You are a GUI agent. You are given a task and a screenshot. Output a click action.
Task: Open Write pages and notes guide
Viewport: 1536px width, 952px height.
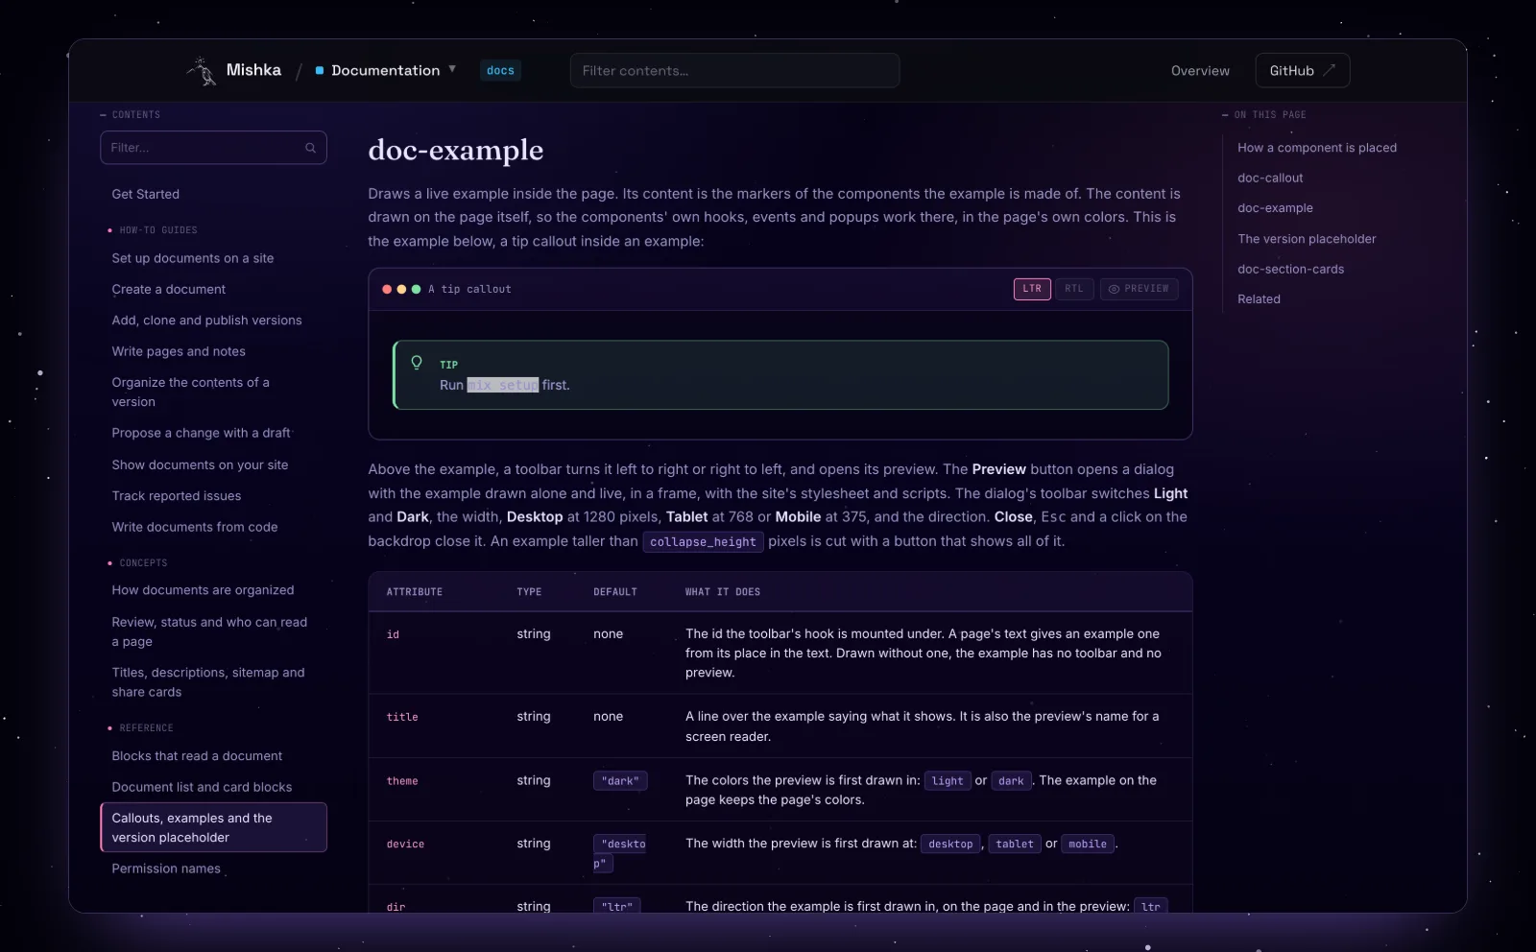(179, 351)
